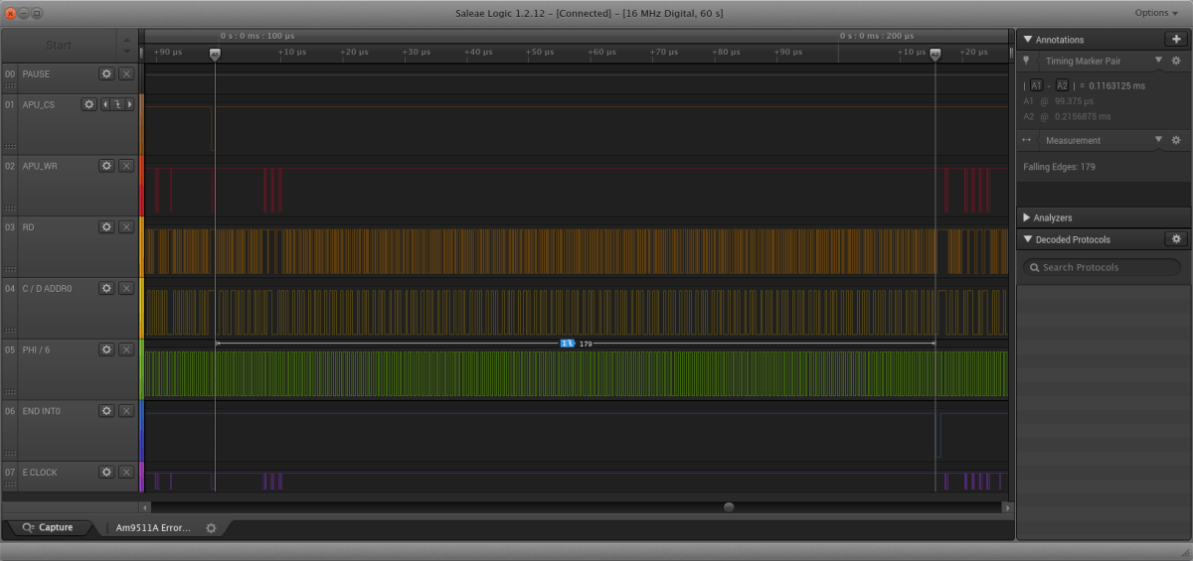
Task: Click the APU_CS channel gear icon
Action: click(88, 104)
